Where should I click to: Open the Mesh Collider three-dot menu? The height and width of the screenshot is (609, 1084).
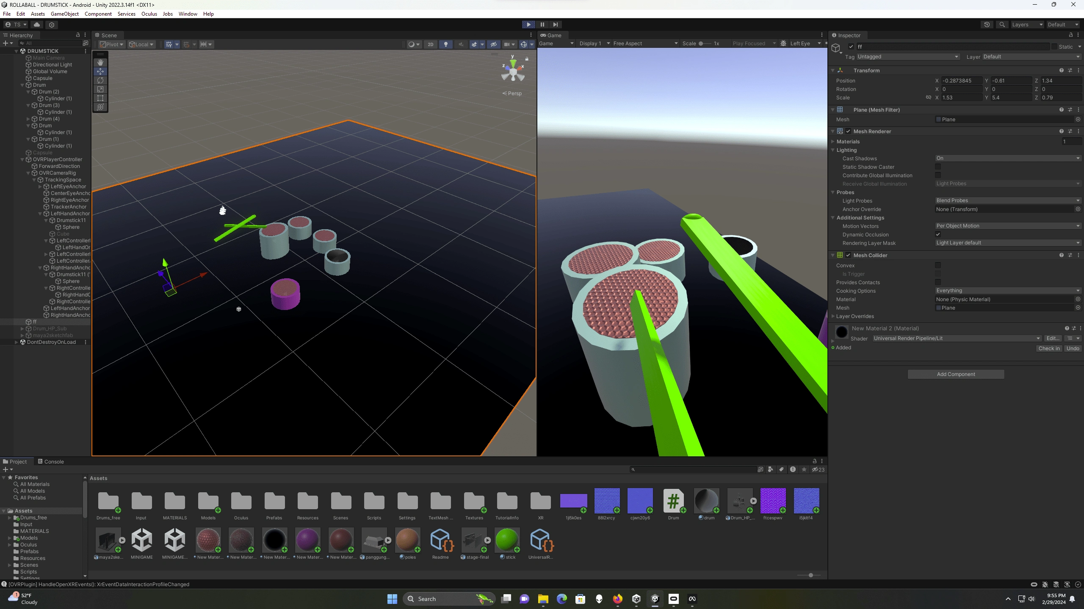click(x=1078, y=255)
